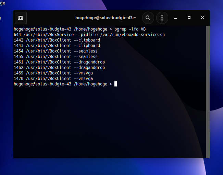Image resolution: width=223 pixels, height=175 pixels.
Task: Click the terminal cursor at the empty prompt
Action: [x=116, y=84]
